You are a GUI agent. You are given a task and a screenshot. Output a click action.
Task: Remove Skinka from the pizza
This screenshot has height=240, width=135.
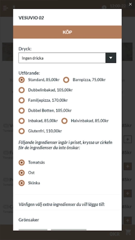click(22, 183)
